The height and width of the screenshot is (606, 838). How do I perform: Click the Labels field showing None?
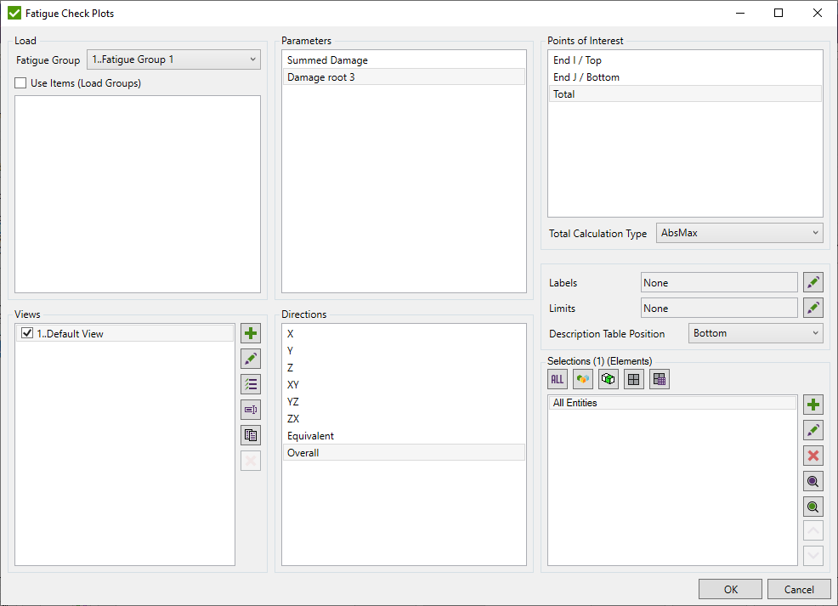[718, 283]
